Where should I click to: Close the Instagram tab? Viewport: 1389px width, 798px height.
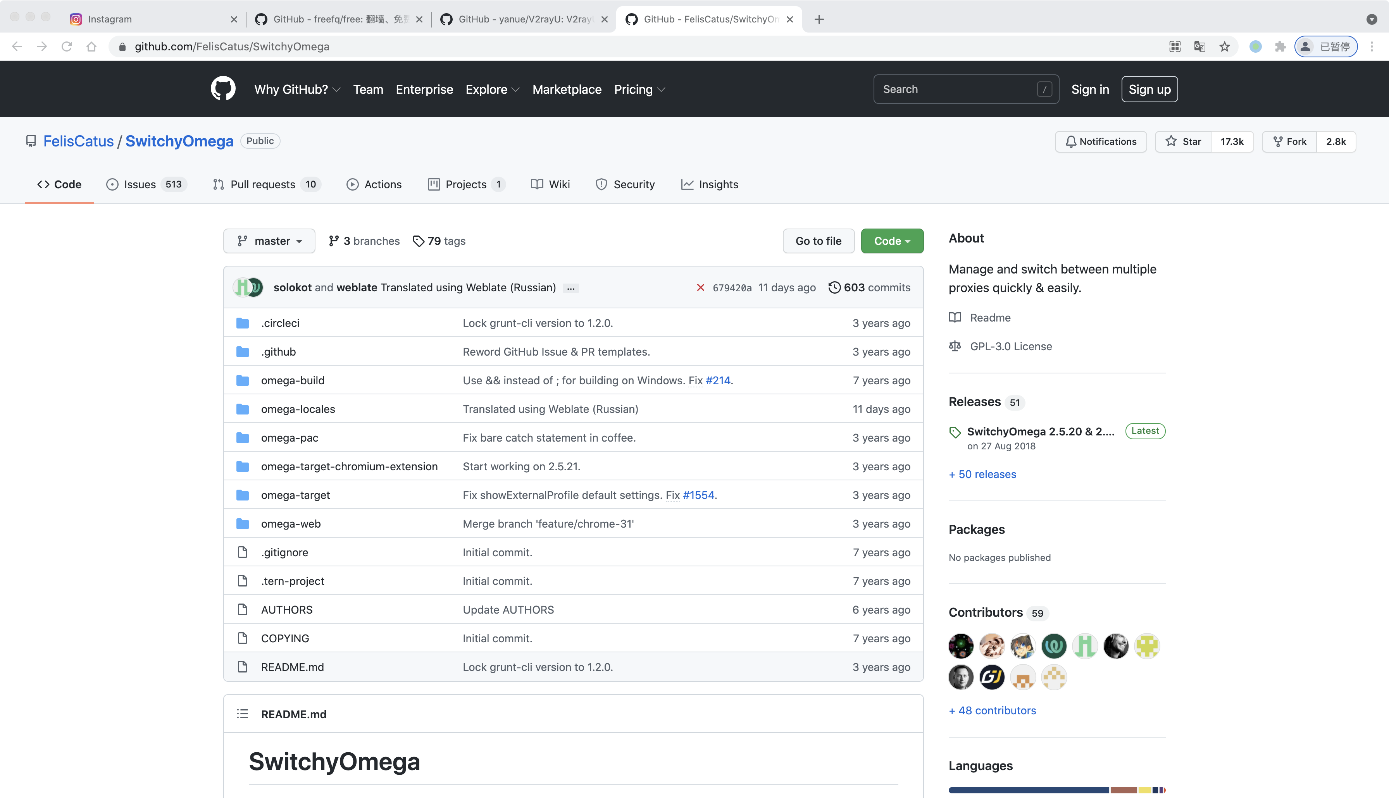(x=234, y=19)
